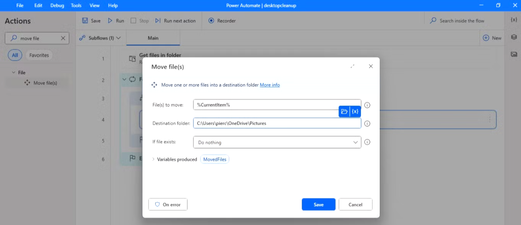The width and height of the screenshot is (521, 225).
Task: Click the On error button
Action: tap(168, 204)
